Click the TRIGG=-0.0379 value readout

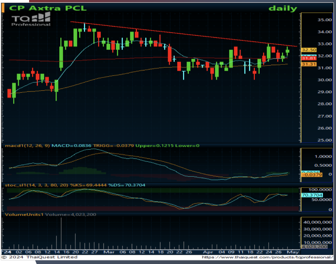[114, 146]
